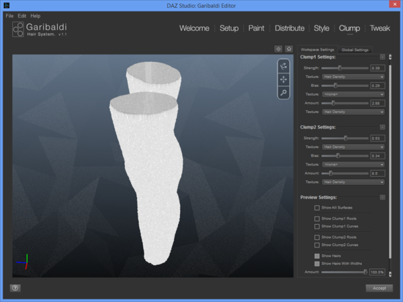Click the Clump2 Bias value field 0.34
403x302 pixels.
pyautogui.click(x=377, y=156)
